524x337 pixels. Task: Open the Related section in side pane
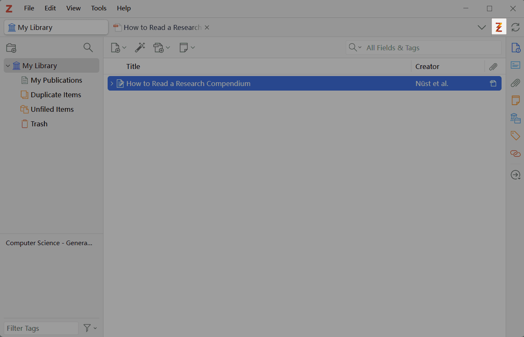pos(515,154)
